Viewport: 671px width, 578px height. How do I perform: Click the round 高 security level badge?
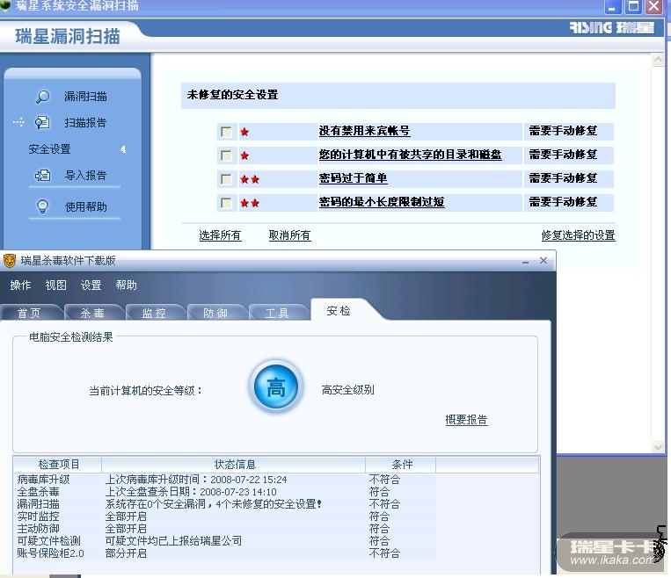click(276, 387)
